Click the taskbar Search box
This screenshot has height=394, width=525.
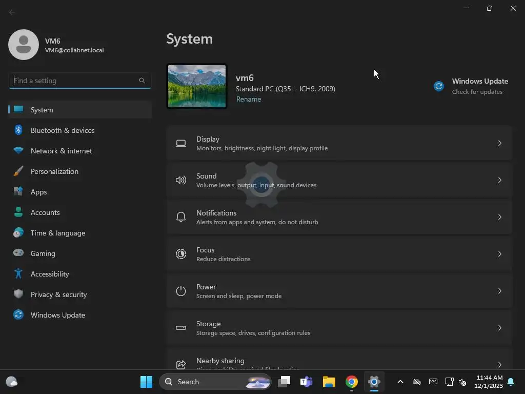click(x=215, y=382)
